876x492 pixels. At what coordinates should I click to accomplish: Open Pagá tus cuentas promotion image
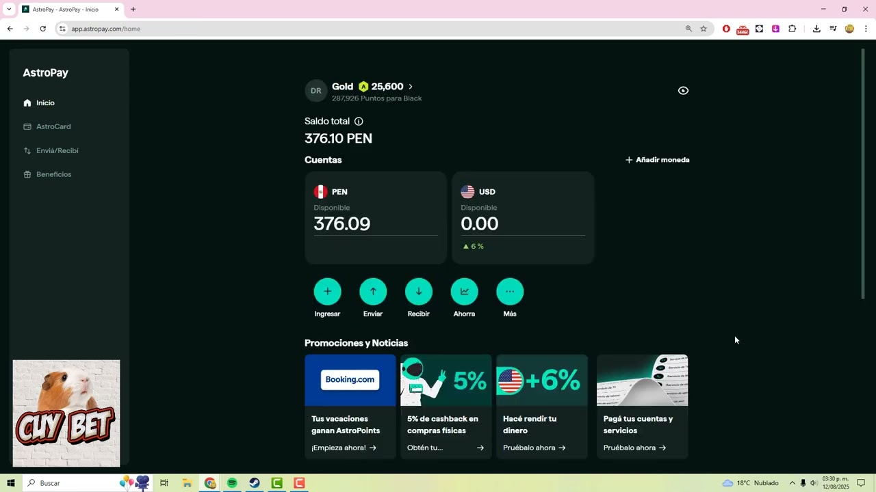[643, 380]
